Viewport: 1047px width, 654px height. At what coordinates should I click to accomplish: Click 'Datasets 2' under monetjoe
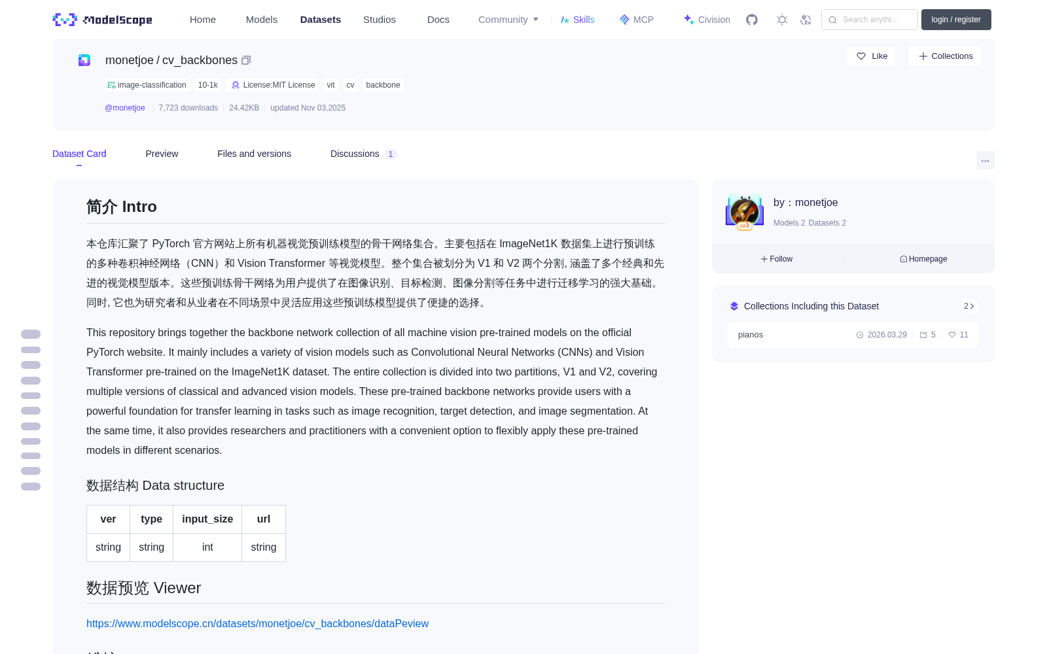click(x=827, y=223)
